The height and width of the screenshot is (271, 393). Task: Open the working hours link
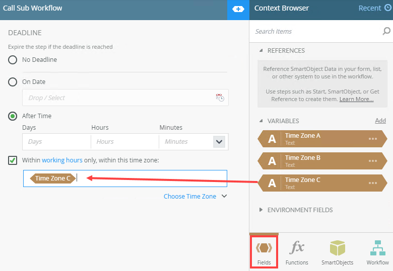click(x=62, y=160)
